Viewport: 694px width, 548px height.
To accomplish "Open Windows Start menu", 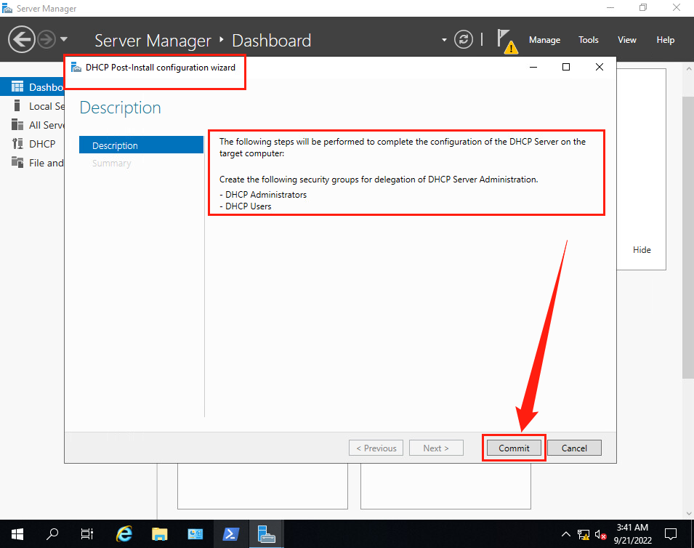I will (17, 533).
